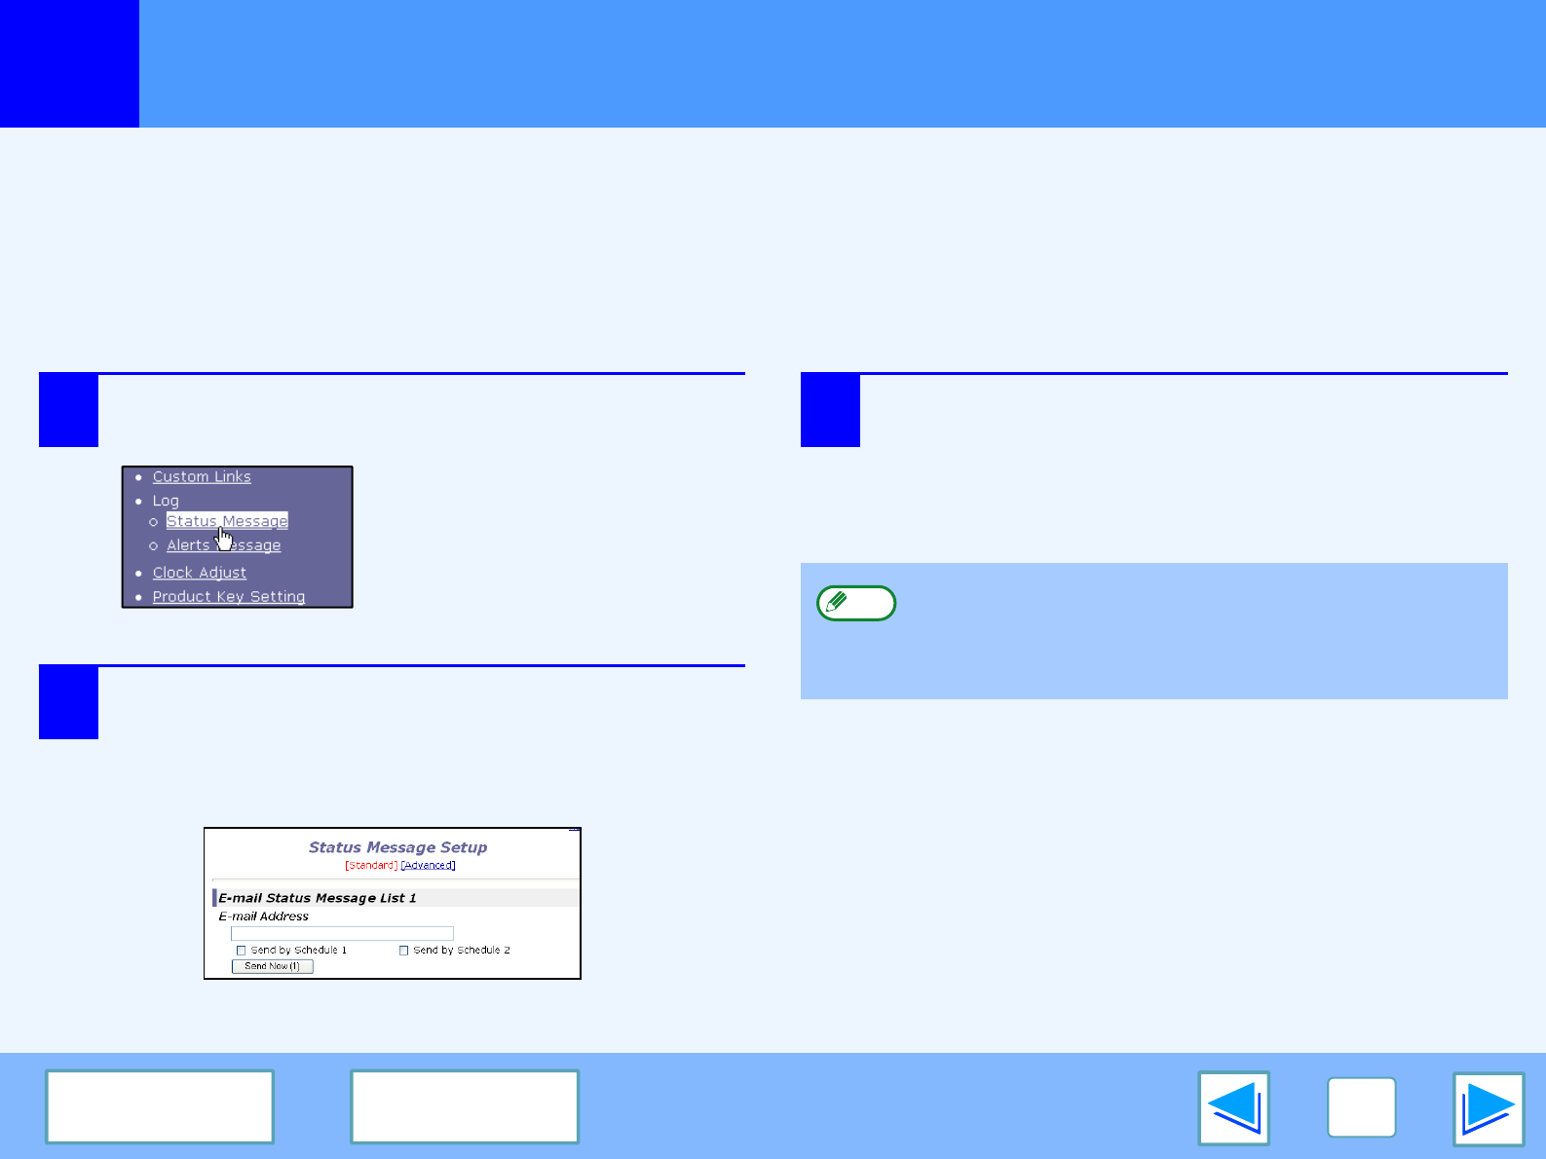This screenshot has height=1159, width=1546.
Task: Click the green pencil note icon
Action: [855, 603]
